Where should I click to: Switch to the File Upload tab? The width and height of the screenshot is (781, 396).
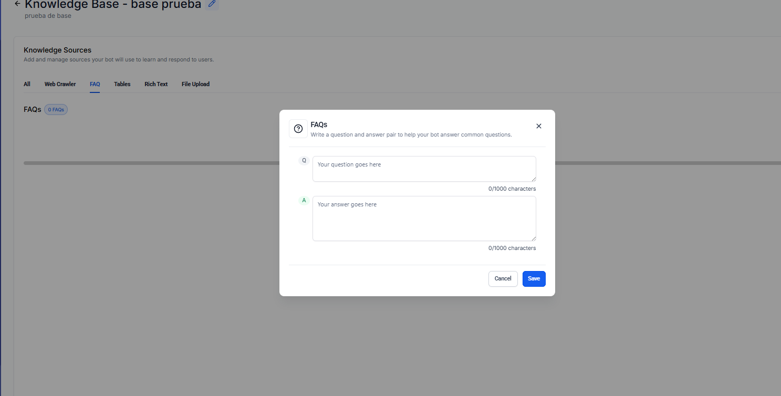coord(195,84)
